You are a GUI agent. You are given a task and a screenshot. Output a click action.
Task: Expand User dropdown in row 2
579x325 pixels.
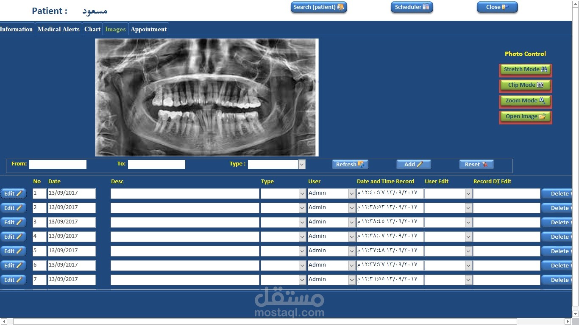pyautogui.click(x=352, y=208)
